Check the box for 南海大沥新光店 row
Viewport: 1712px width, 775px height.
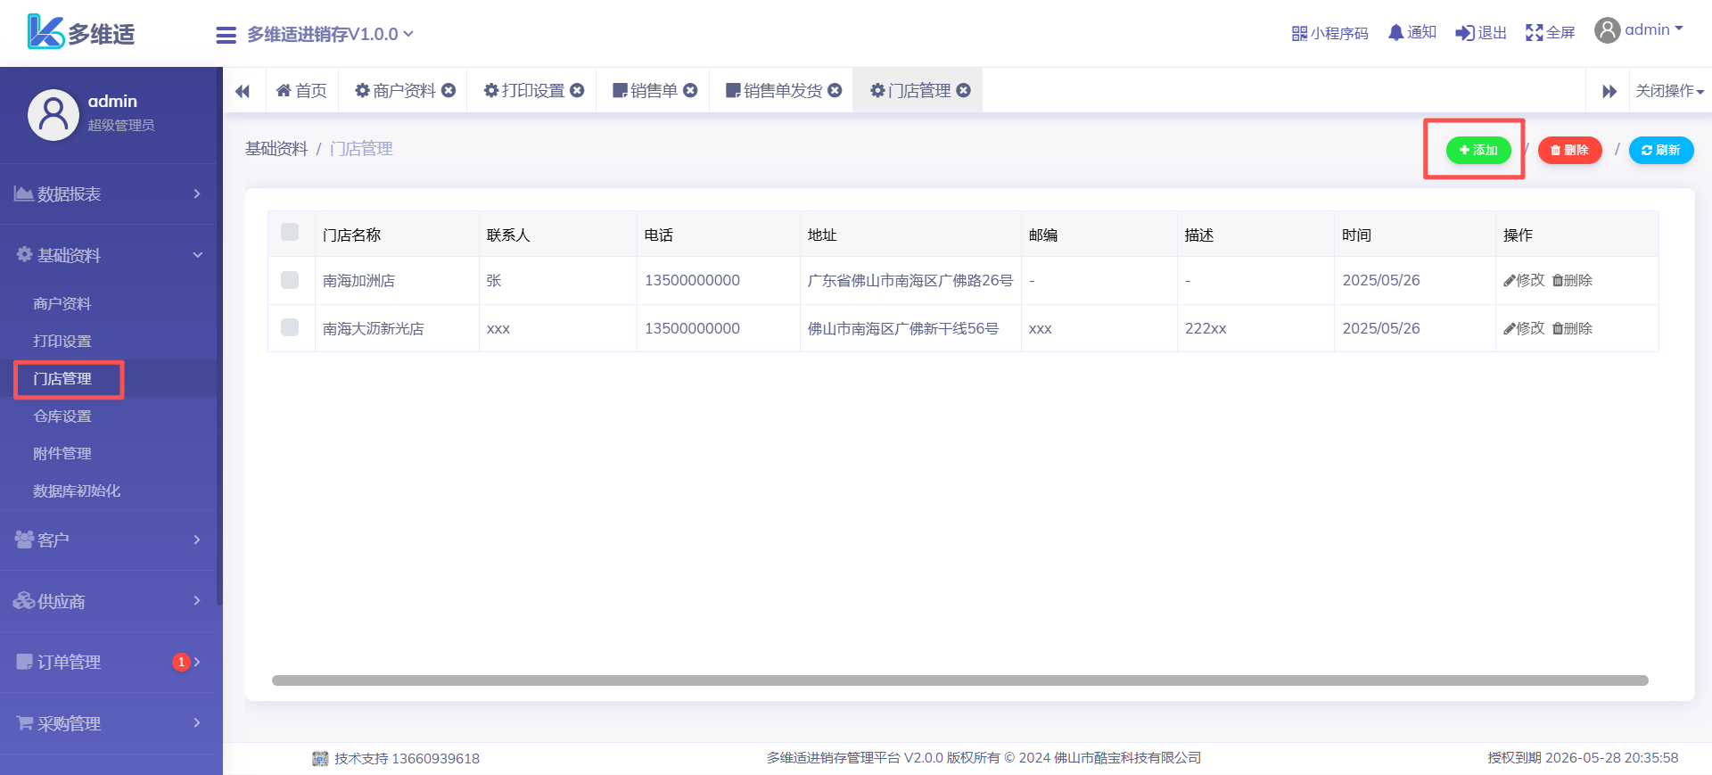coord(290,327)
